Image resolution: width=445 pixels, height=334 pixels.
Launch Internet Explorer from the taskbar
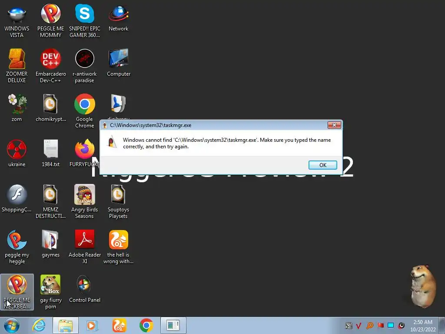point(39,325)
